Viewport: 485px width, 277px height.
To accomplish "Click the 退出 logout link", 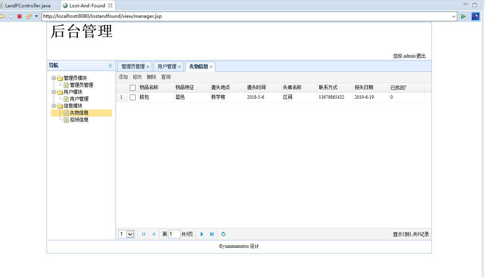I will click(x=421, y=56).
